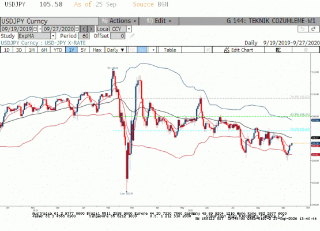Click the G 144: TEKNIK COZUMLEME-W1 title
Viewport: 320px width, 231px height.
[x=271, y=21]
